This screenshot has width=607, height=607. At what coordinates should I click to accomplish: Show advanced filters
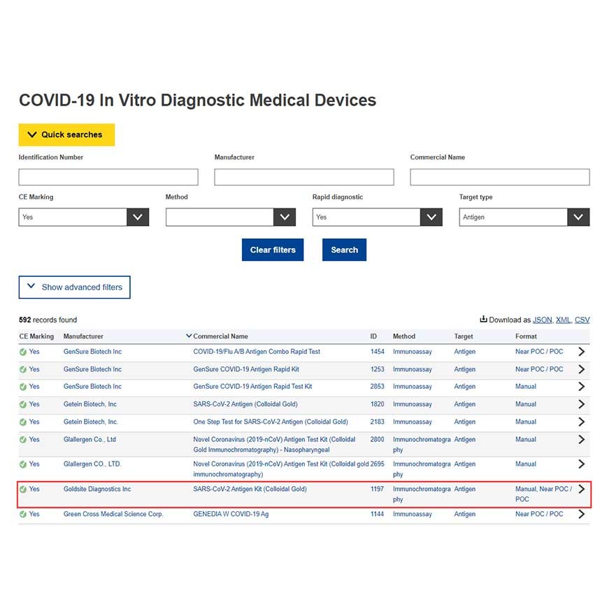[74, 287]
